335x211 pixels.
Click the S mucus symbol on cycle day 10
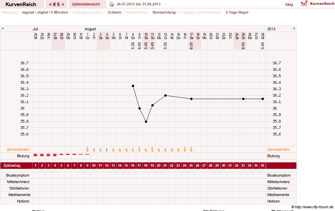[x=94, y=150]
